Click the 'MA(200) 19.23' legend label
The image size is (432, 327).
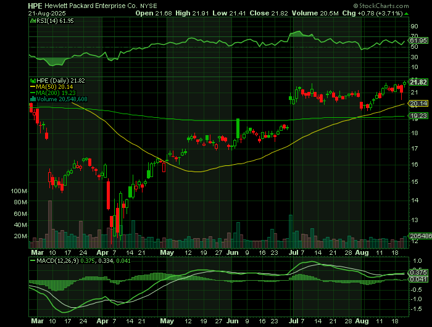pyautogui.click(x=56, y=93)
